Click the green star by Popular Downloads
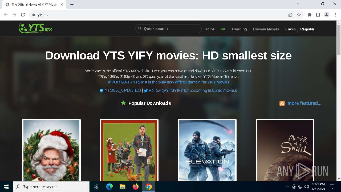This screenshot has width=341, height=192. click(123, 103)
